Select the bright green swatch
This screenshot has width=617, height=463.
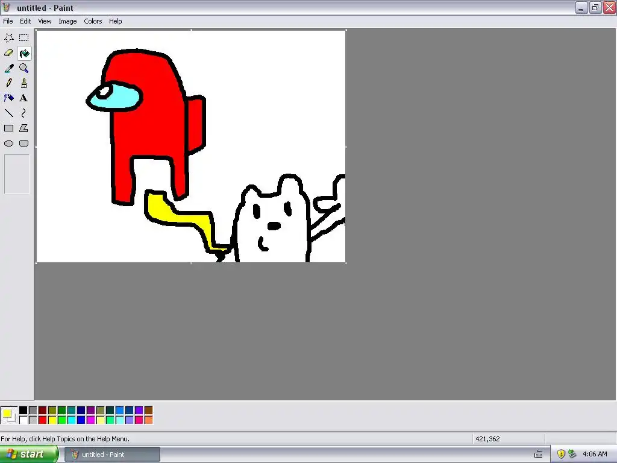pyautogui.click(x=62, y=420)
